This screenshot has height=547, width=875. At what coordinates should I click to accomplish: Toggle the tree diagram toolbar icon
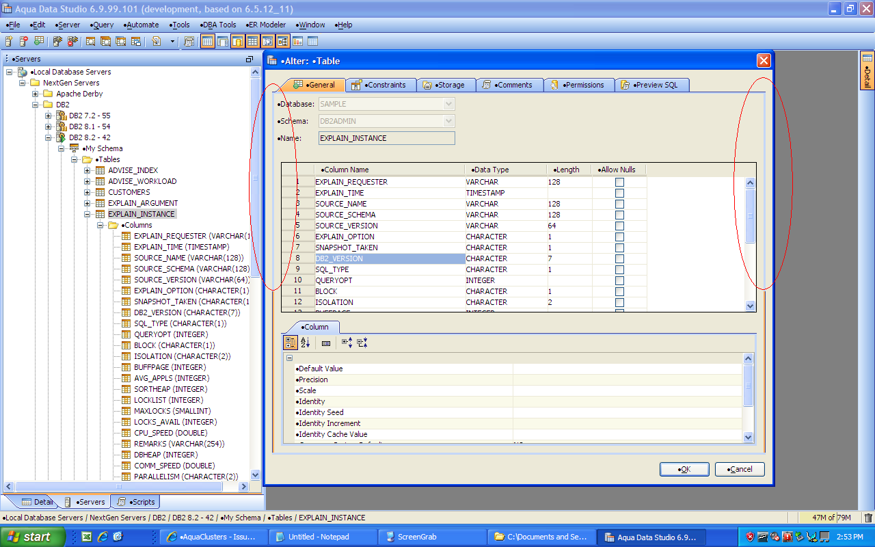coord(283,42)
